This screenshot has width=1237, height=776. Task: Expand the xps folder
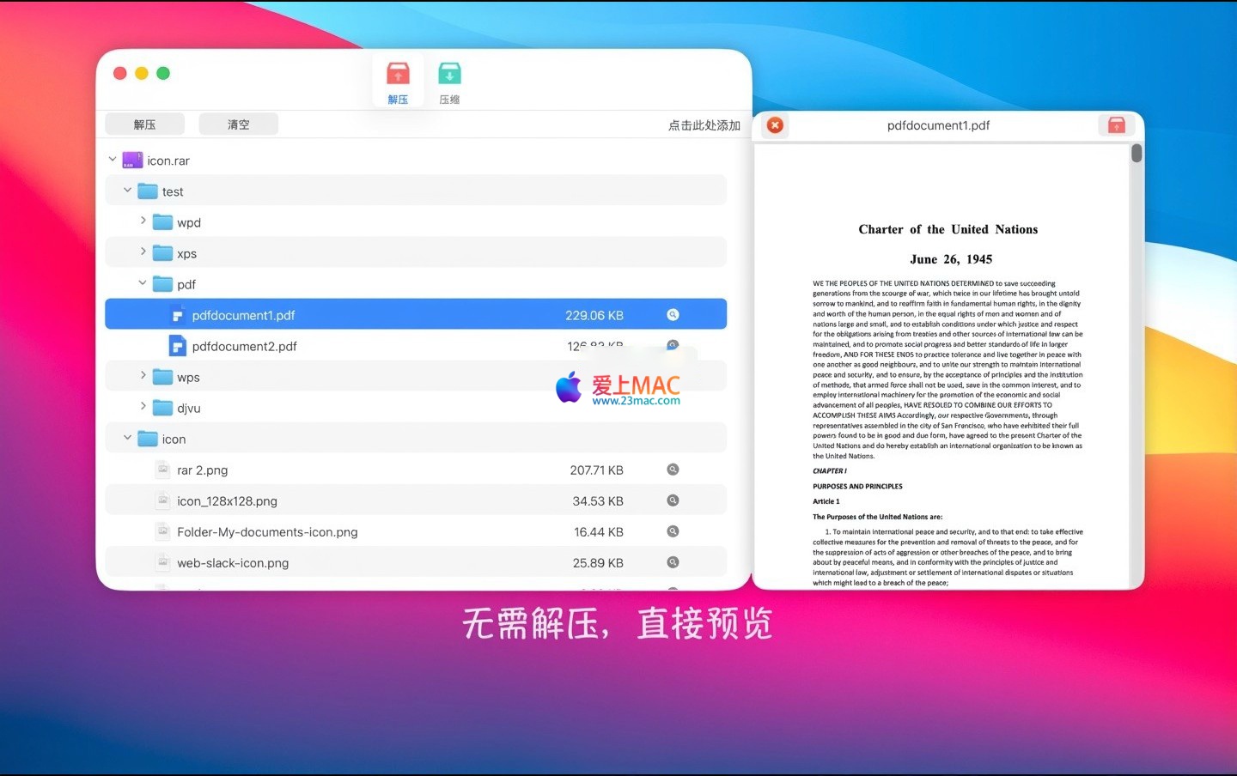coord(143,252)
